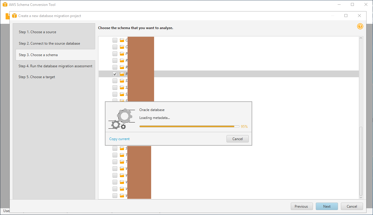This screenshot has width=373, height=215.
Task: Click the Choose the schema heading text
Action: [x=136, y=28]
